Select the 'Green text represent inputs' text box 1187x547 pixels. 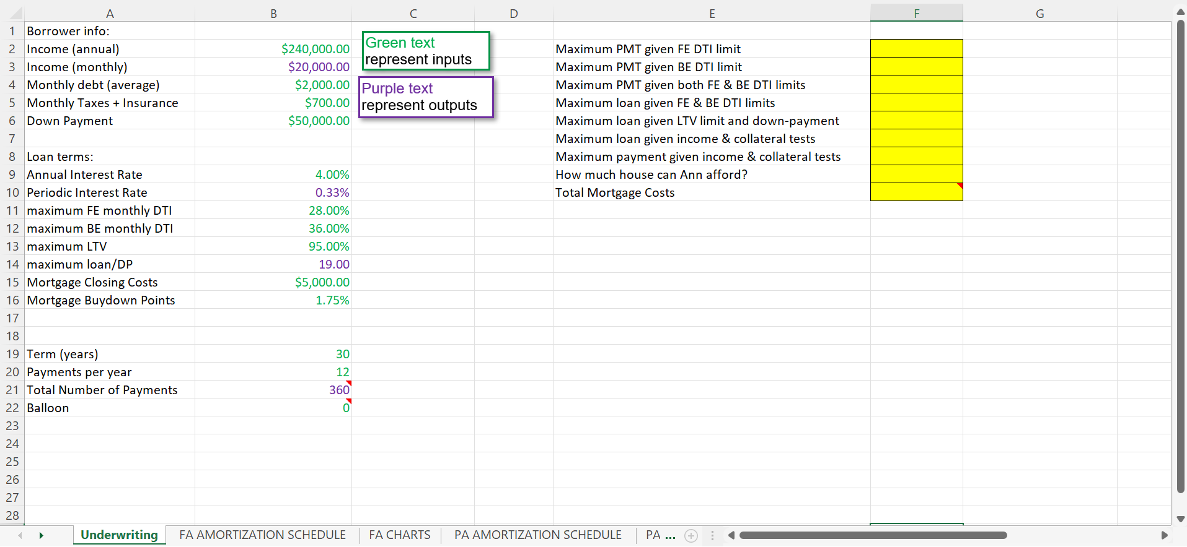tap(426, 51)
